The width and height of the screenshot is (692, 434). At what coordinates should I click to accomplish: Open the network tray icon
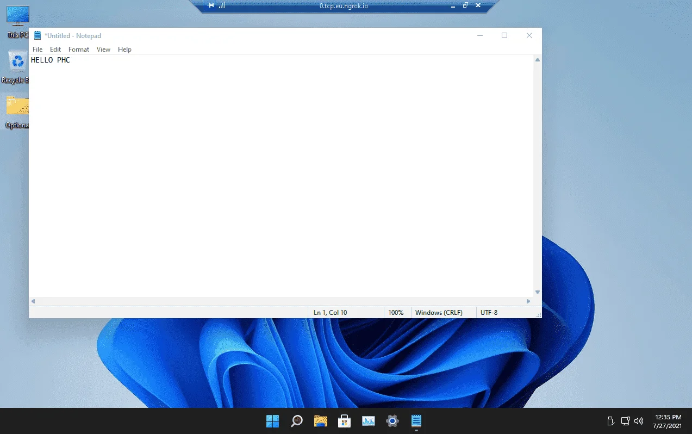tap(625, 421)
